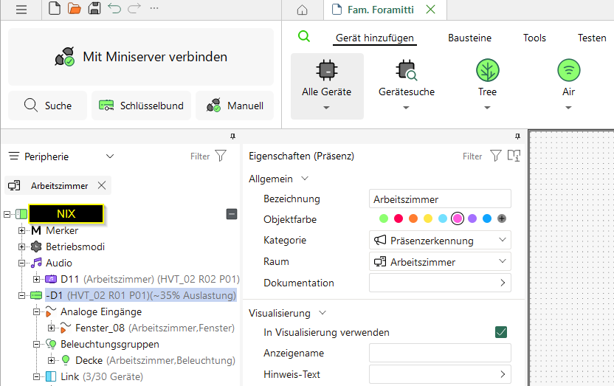Open the Hinweis-Text field arrow
Image resolution: width=614 pixels, height=386 pixels.
pos(503,374)
